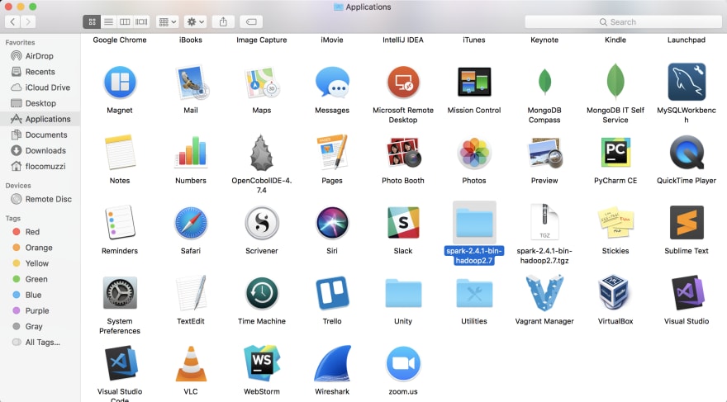Image resolution: width=727 pixels, height=402 pixels.
Task: Click the QuickTime Player icon
Action: click(x=687, y=153)
